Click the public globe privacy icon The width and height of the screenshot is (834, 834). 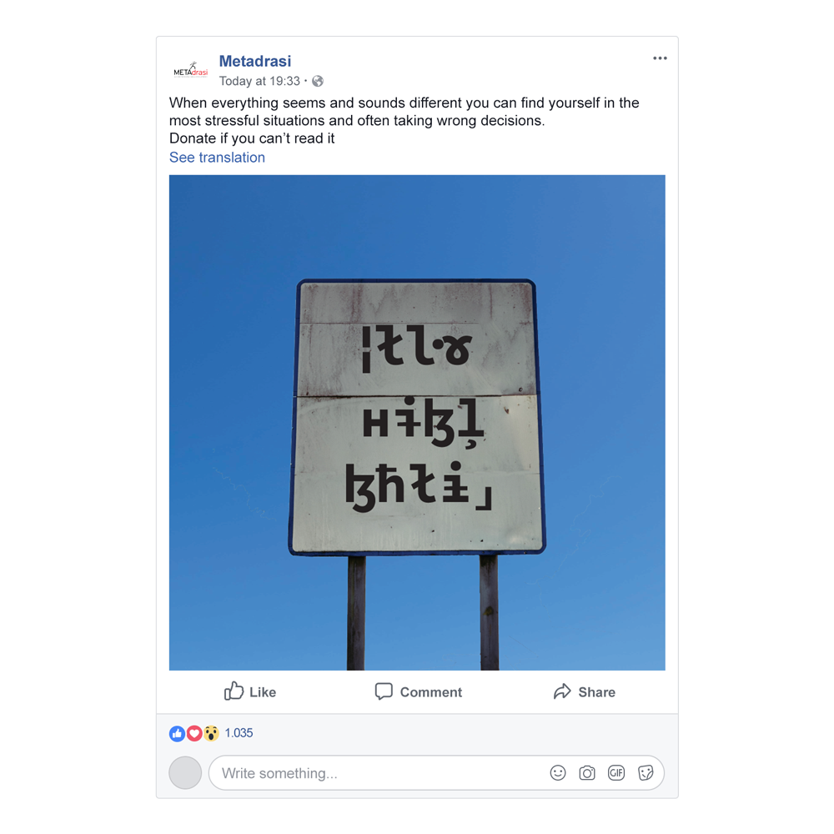(x=318, y=81)
